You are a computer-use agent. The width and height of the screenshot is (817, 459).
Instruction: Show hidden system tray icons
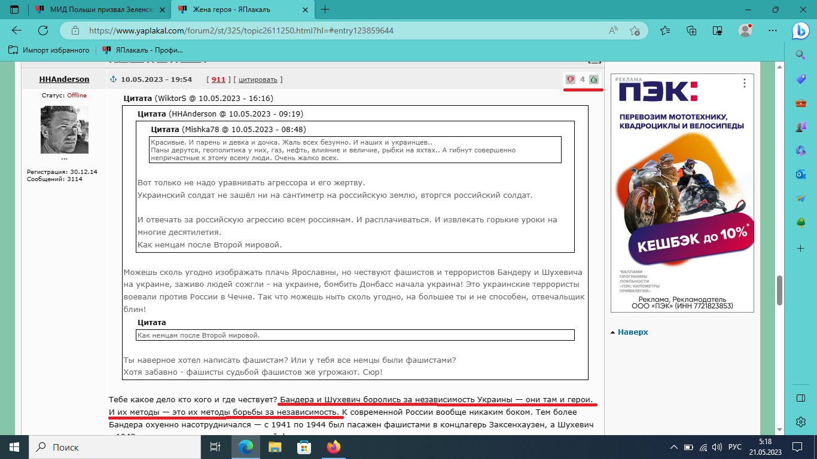coord(675,447)
